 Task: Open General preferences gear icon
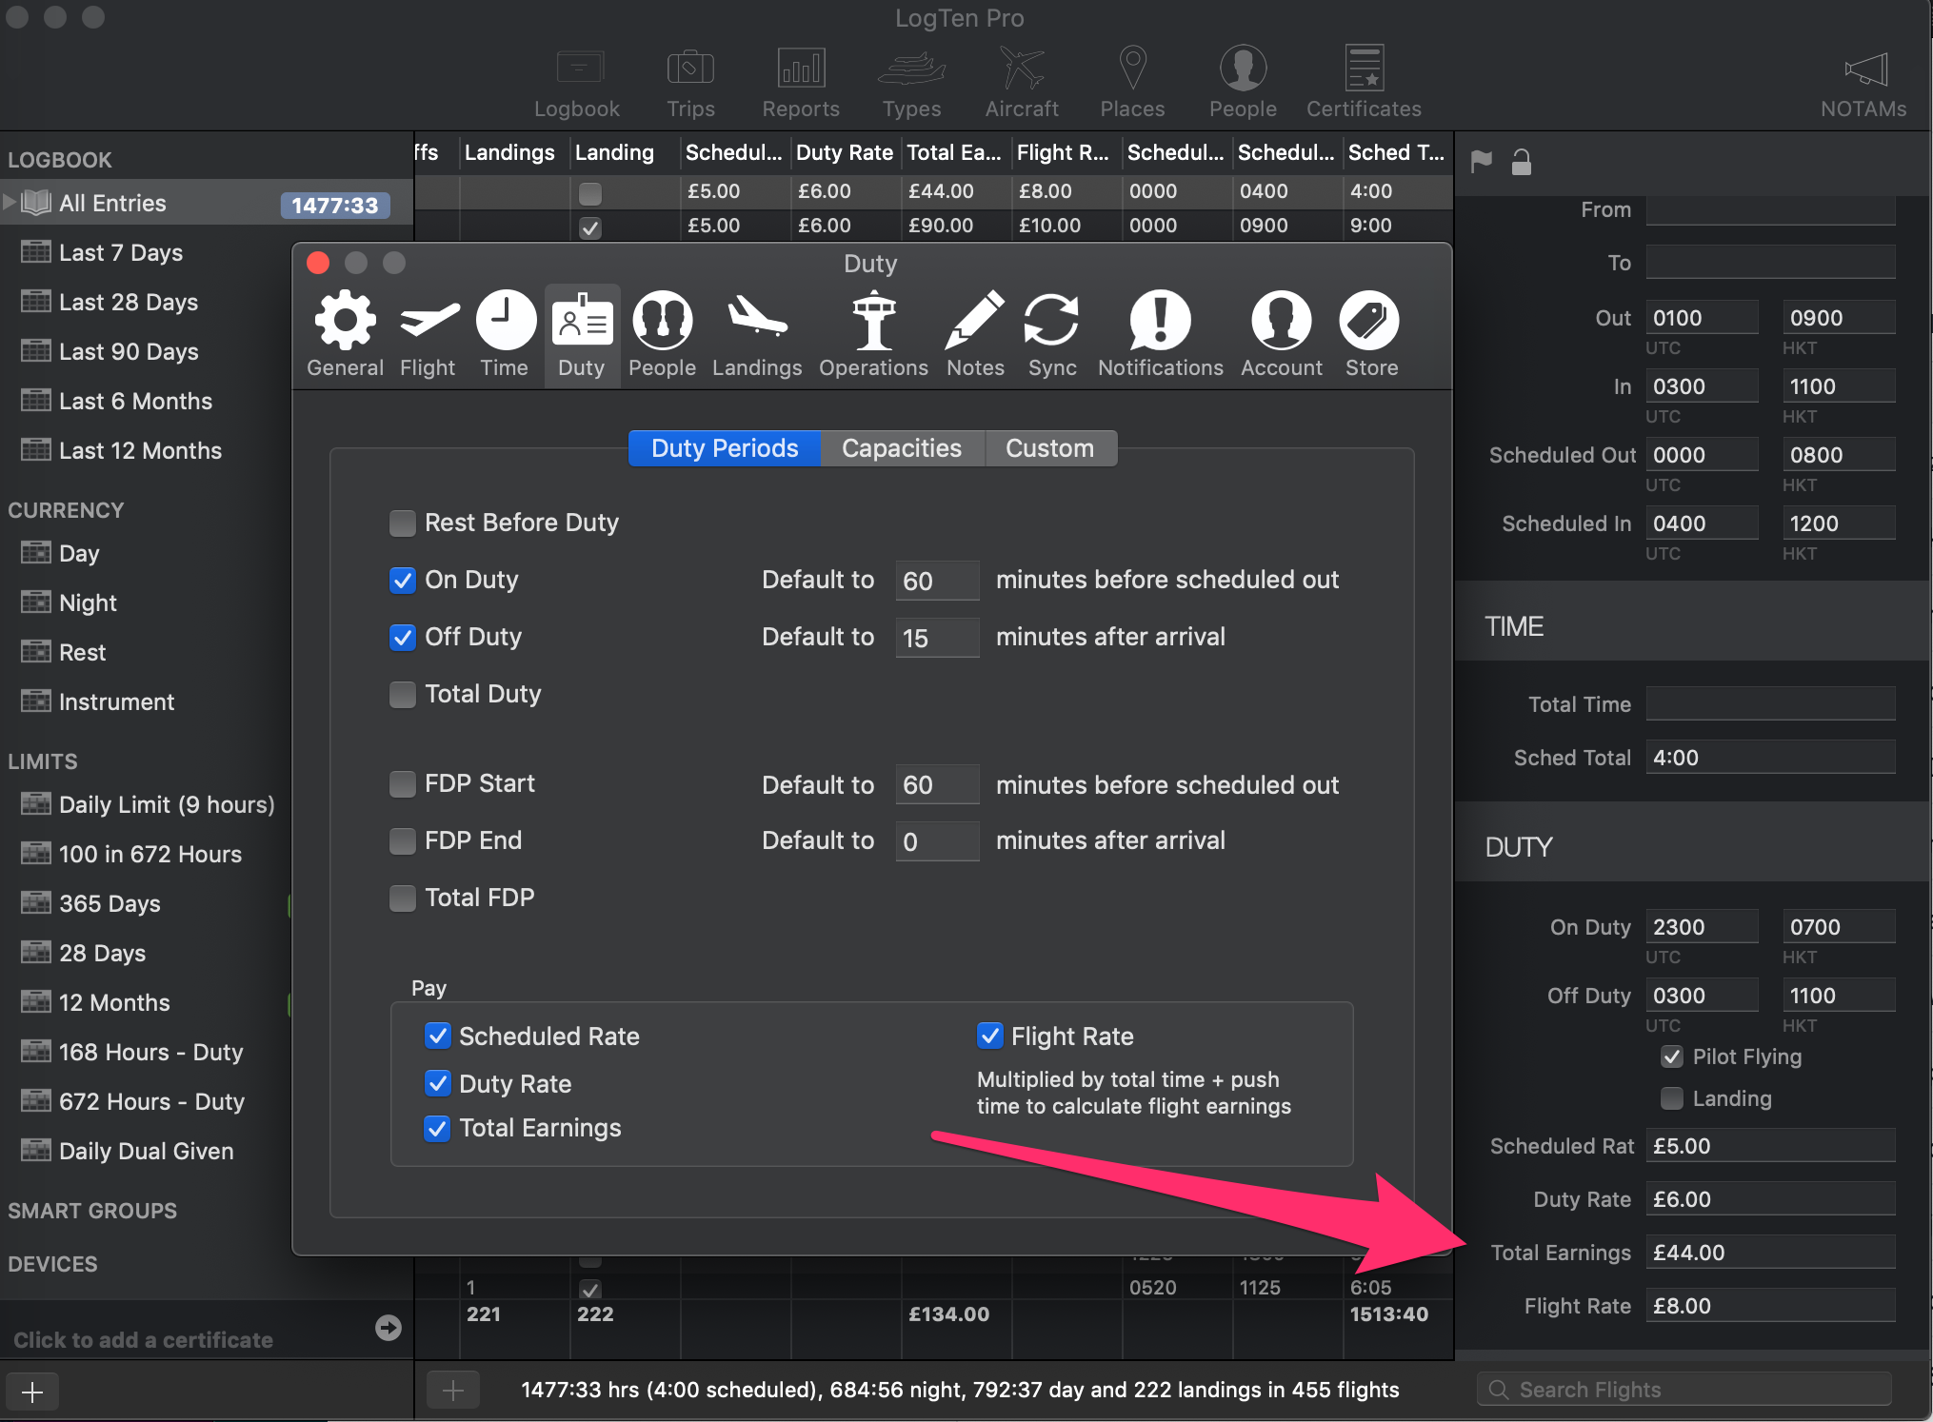click(x=345, y=321)
